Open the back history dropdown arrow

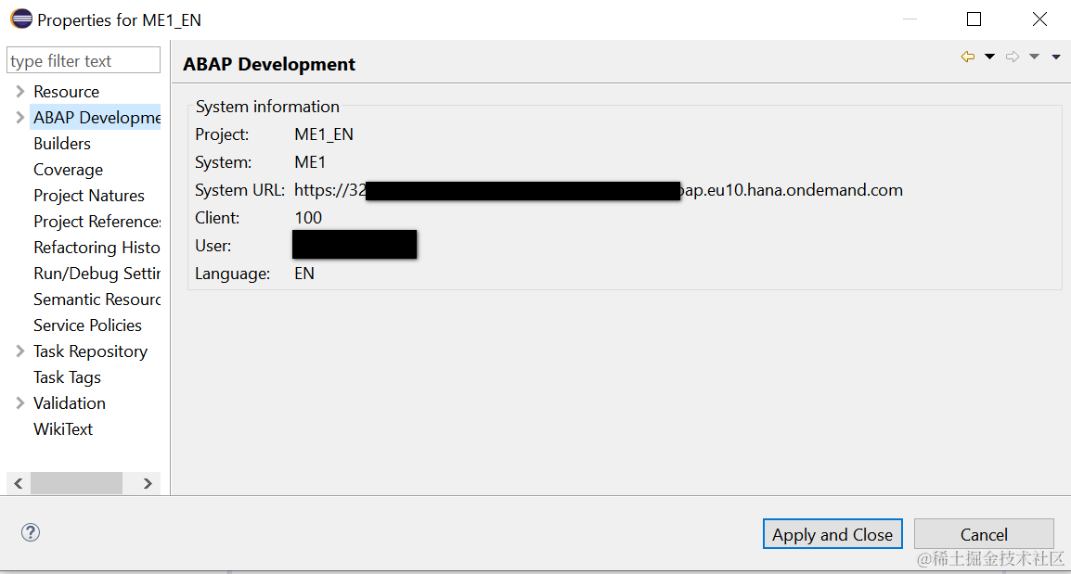pos(989,57)
